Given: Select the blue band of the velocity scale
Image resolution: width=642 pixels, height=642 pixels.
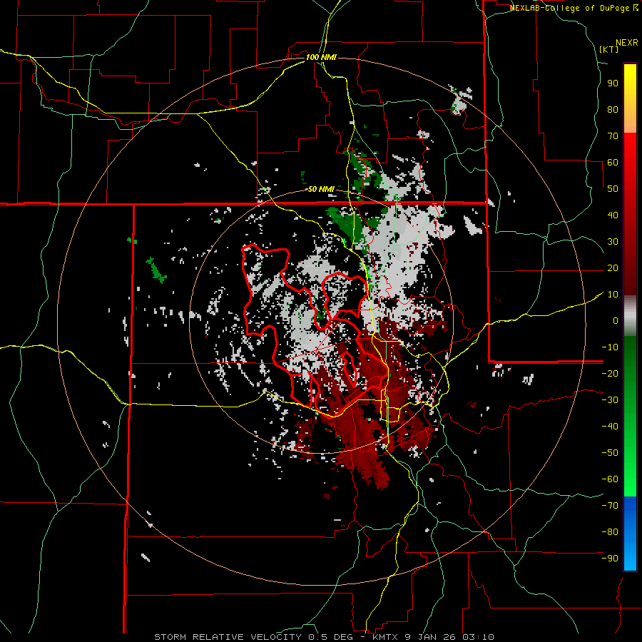Looking at the screenshot, I should click(630, 534).
